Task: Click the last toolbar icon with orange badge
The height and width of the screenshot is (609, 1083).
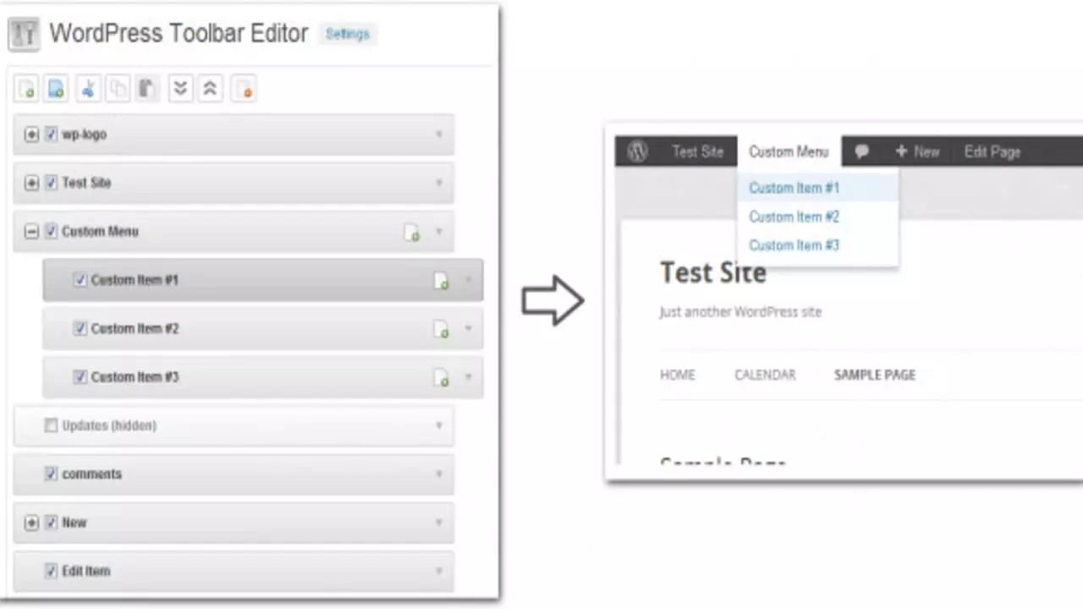Action: point(244,89)
